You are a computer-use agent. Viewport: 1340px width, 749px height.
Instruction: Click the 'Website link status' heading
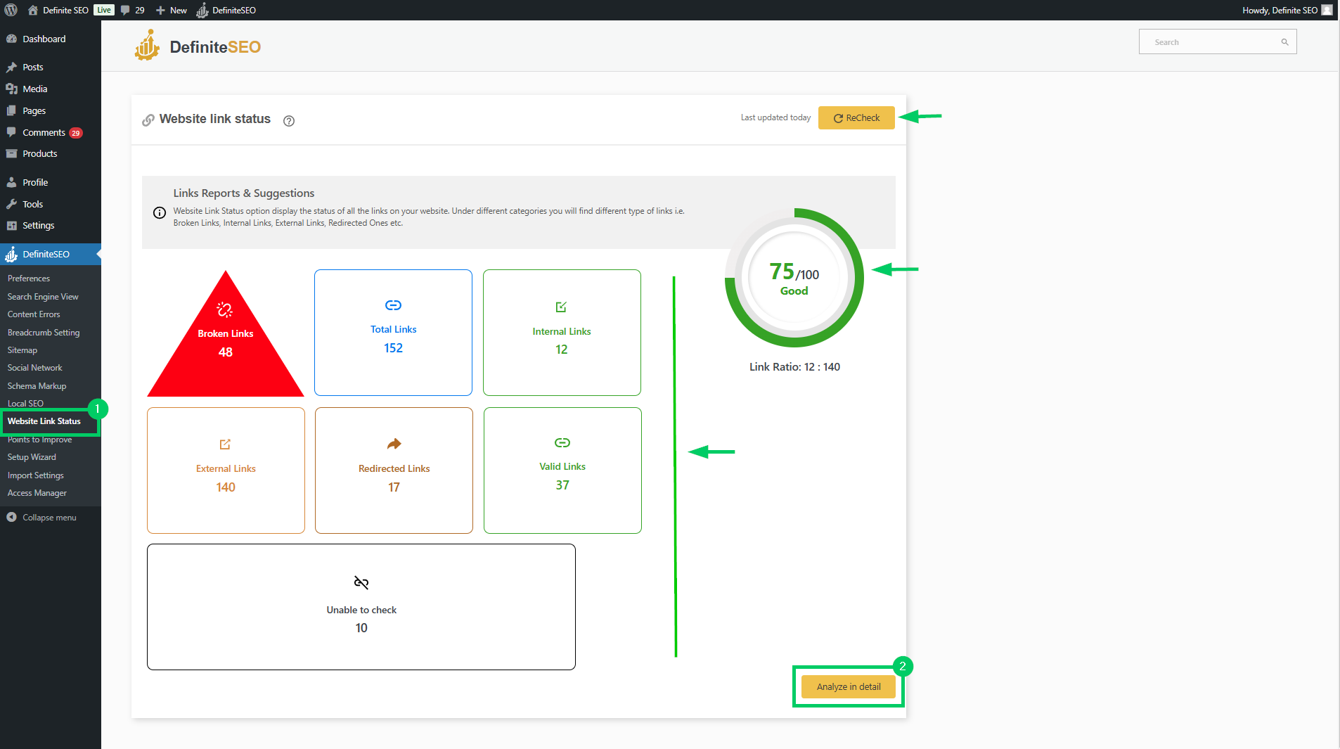pyautogui.click(x=215, y=120)
